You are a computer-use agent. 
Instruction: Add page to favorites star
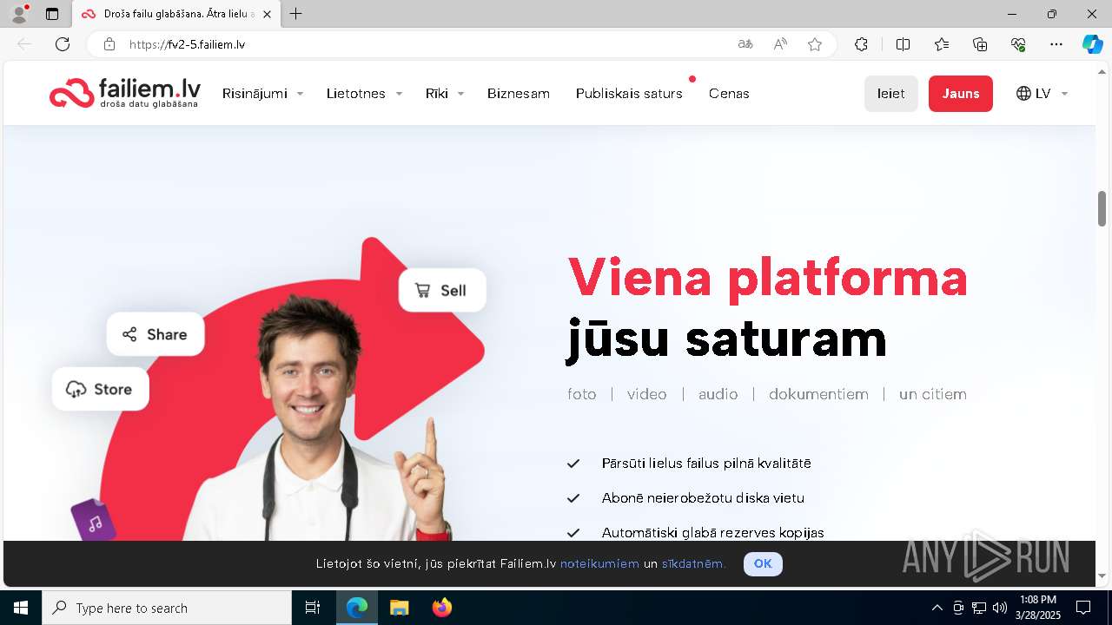tap(815, 44)
